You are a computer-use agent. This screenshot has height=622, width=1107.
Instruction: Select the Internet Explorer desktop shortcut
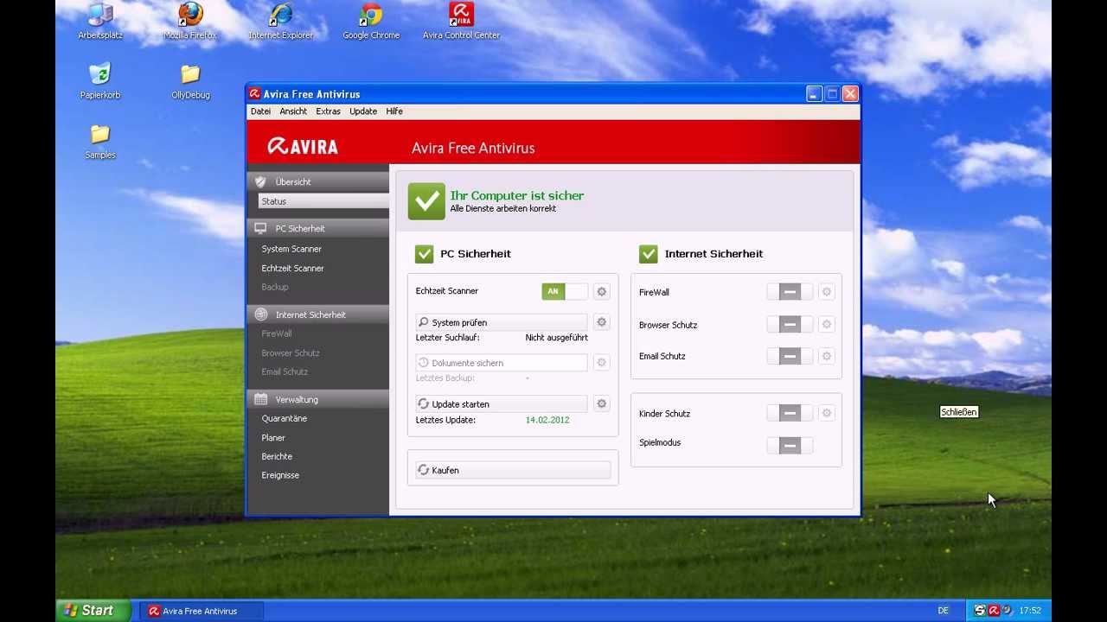click(281, 21)
